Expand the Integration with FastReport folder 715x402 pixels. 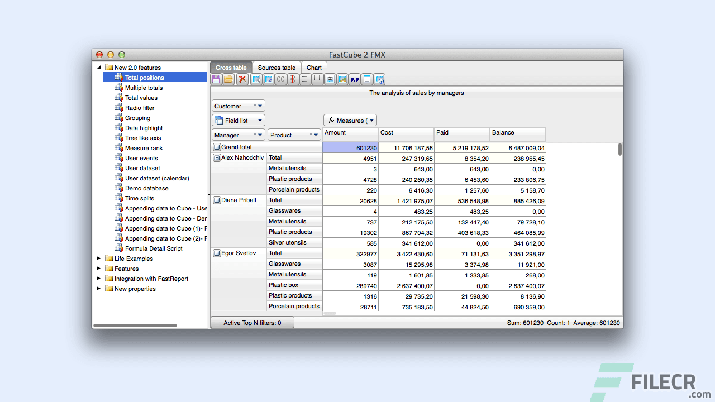(x=99, y=279)
